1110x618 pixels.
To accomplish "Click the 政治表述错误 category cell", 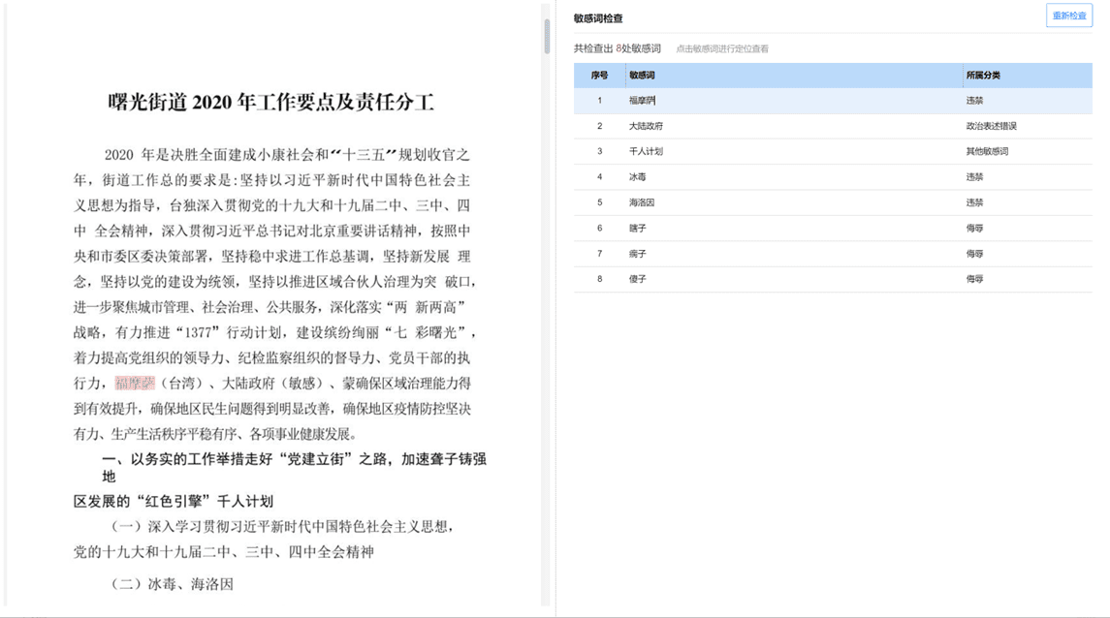I will pyautogui.click(x=991, y=126).
